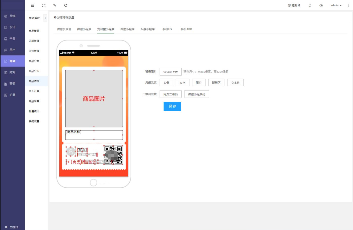Screen dimensions: 353x230
Task: Open the help question mark icon
Action: coord(321,5)
